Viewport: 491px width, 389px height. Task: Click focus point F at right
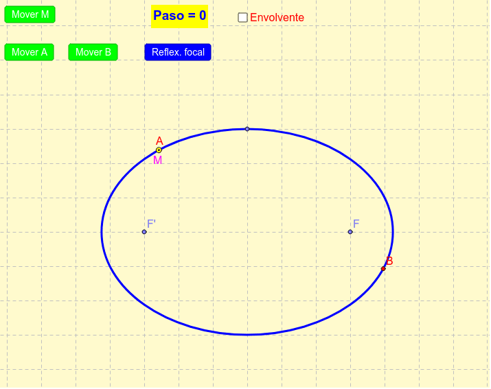(350, 232)
